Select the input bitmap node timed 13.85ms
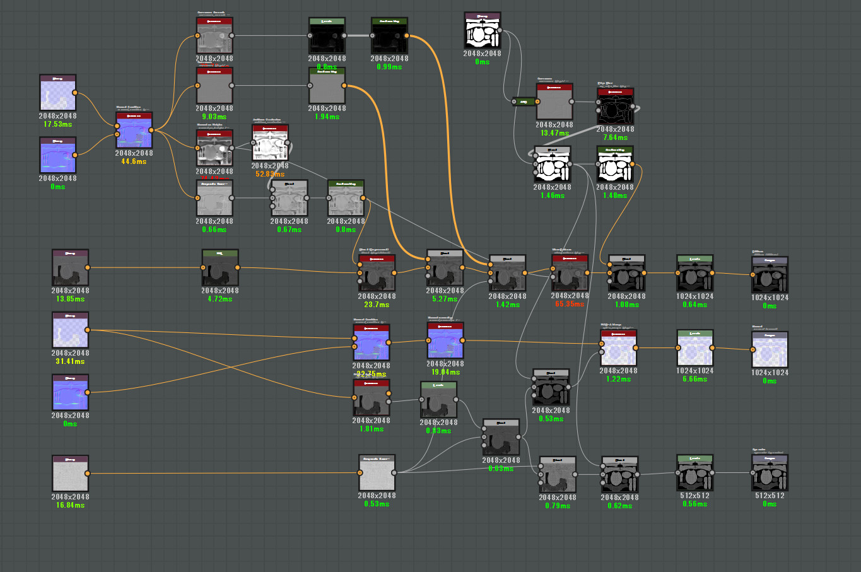Viewport: 861px width, 572px height. point(70,268)
